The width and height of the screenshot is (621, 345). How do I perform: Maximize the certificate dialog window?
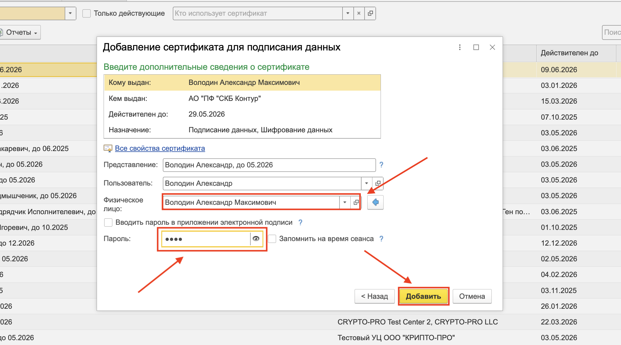pos(476,47)
